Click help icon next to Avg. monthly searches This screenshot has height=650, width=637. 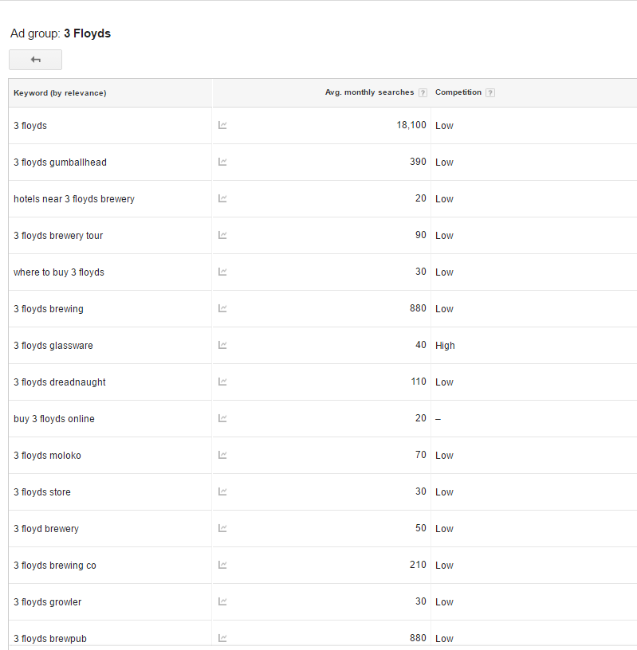point(423,93)
